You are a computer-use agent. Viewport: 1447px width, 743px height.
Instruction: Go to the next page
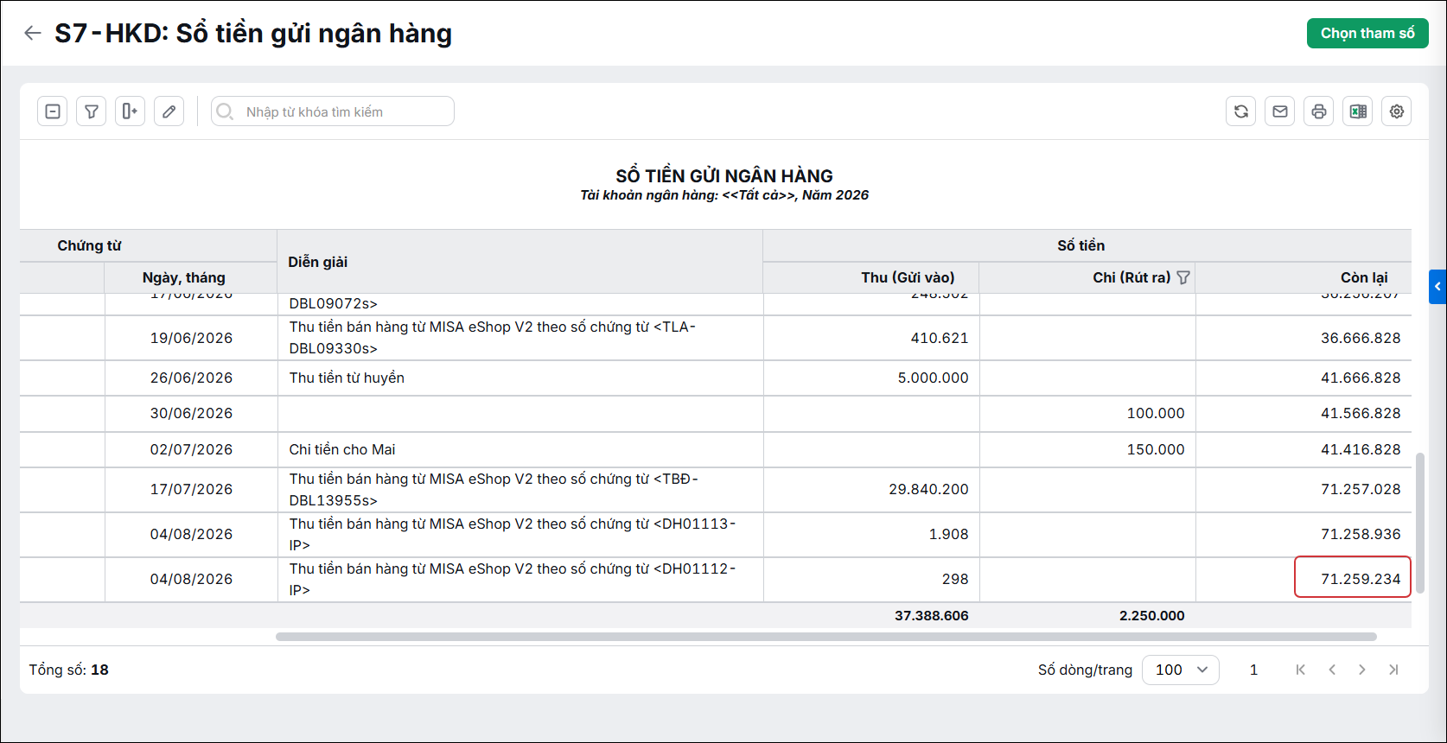tap(1362, 670)
